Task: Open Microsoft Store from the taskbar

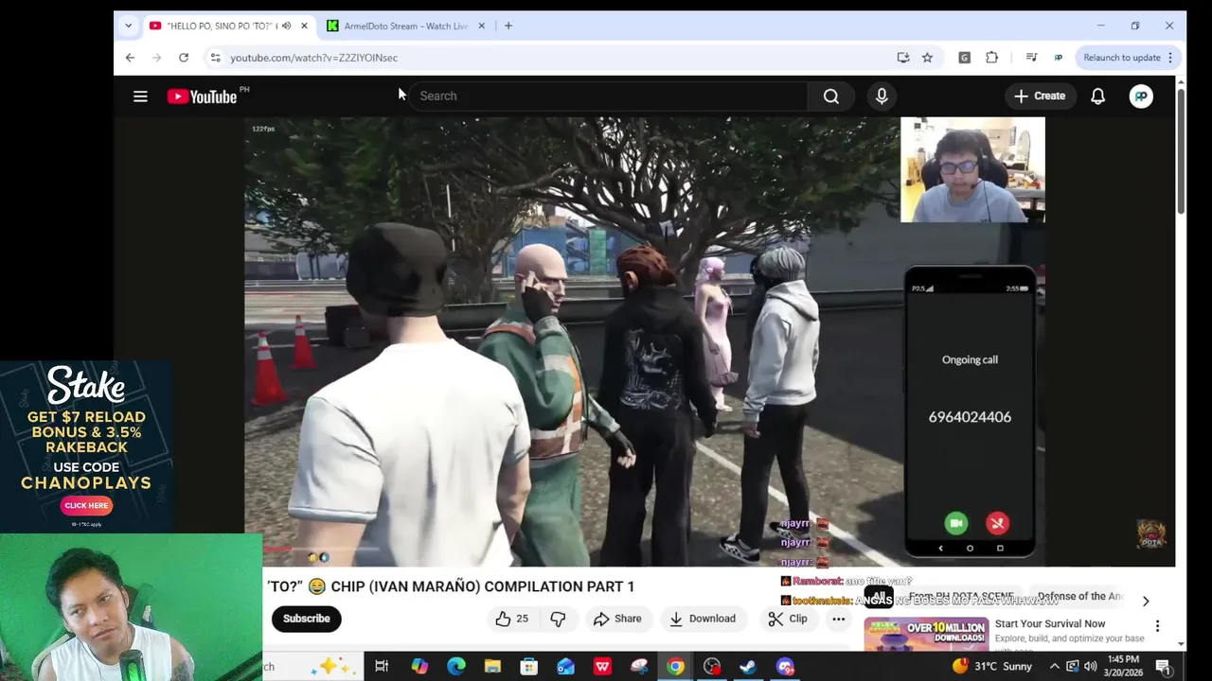Action: click(x=529, y=667)
